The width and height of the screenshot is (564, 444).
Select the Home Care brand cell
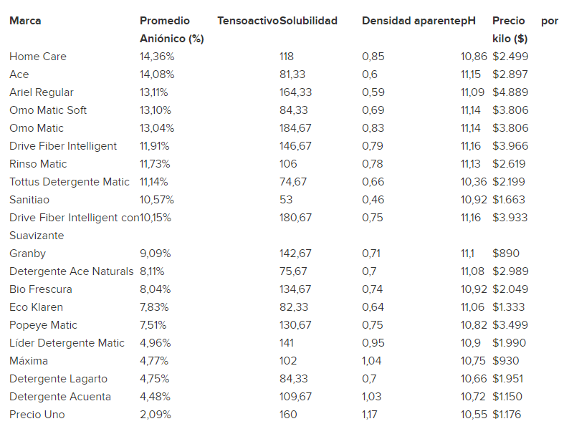(x=38, y=57)
